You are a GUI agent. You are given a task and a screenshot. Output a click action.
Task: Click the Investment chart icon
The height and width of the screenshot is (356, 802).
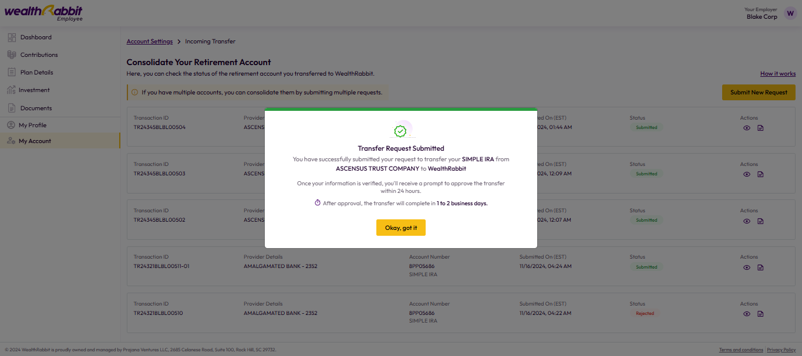click(x=11, y=90)
